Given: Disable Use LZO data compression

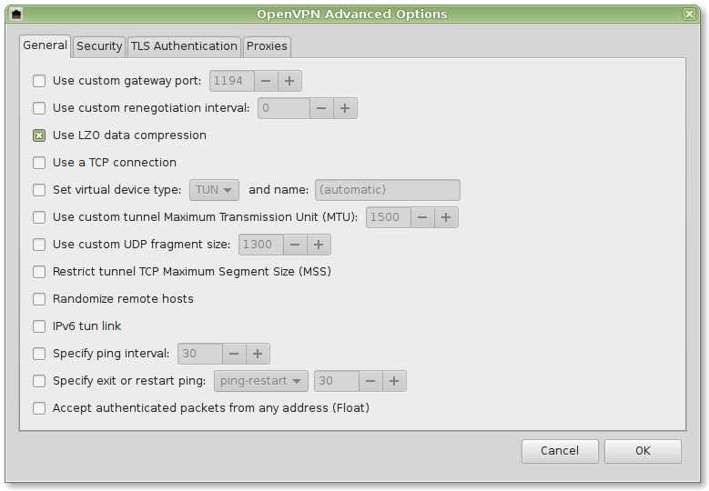Looking at the screenshot, I should pos(39,135).
